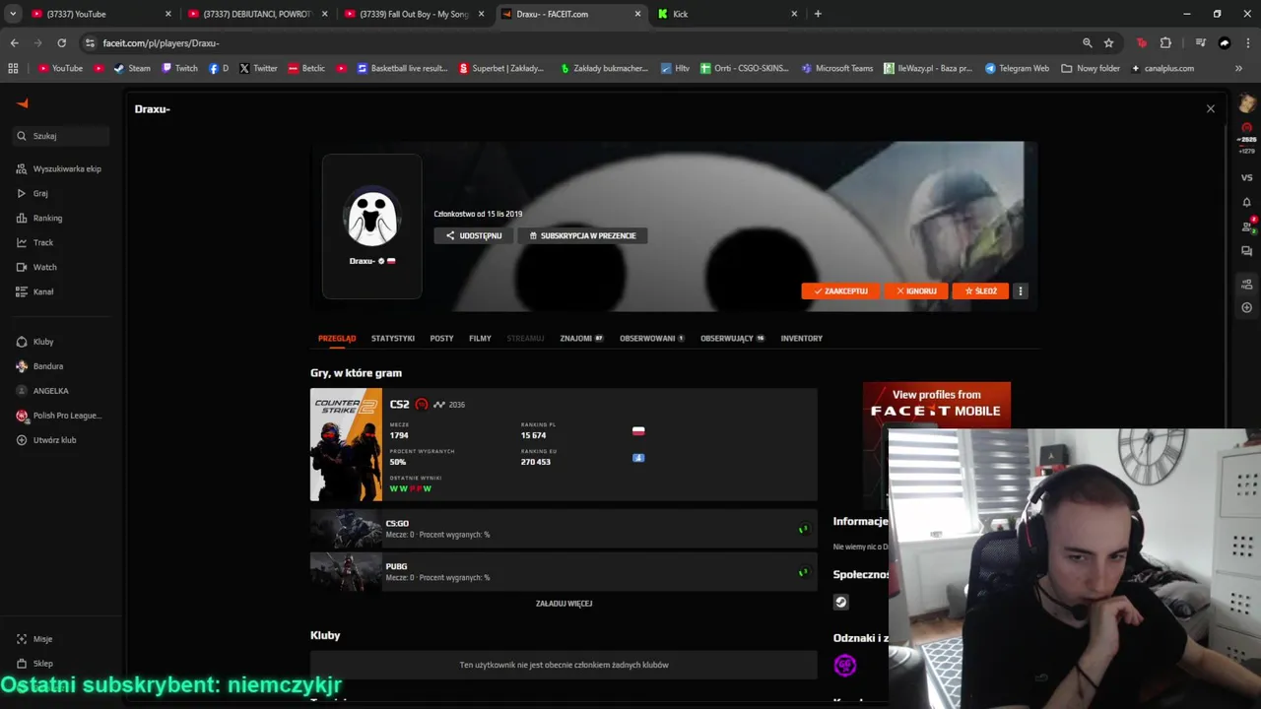Screen dimensions: 1261x709
Task: Open the Graj section
Action: tap(33, 193)
